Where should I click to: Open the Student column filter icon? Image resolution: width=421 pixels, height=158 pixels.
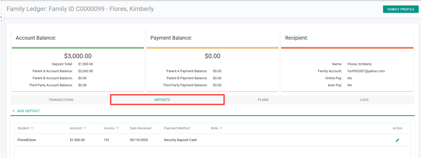tap(32, 128)
